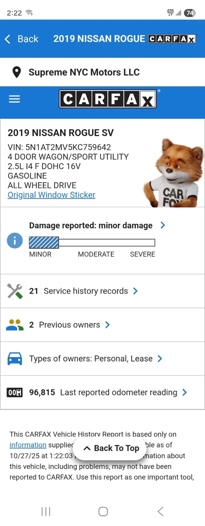
Task: Open the information link in disclaimer
Action: coord(28,445)
